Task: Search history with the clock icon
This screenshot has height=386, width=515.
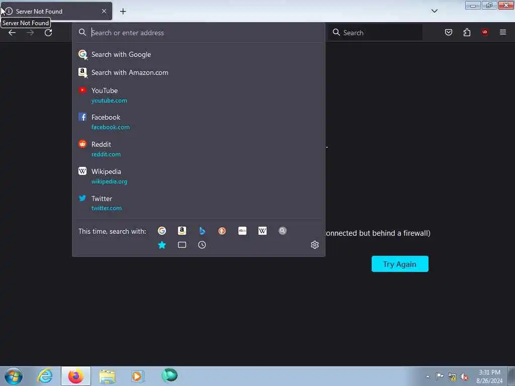Action: click(202, 245)
